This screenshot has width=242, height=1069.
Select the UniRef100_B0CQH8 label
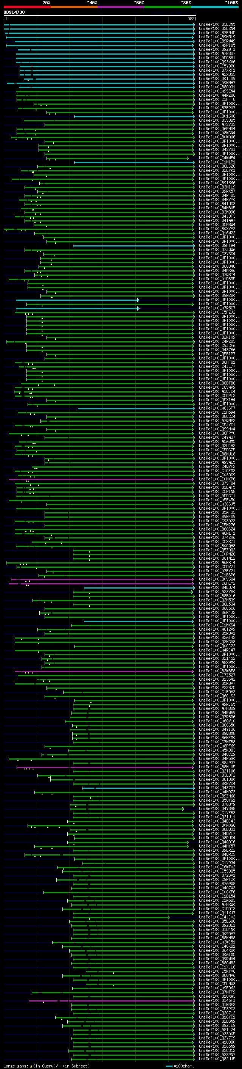click(x=217, y=546)
